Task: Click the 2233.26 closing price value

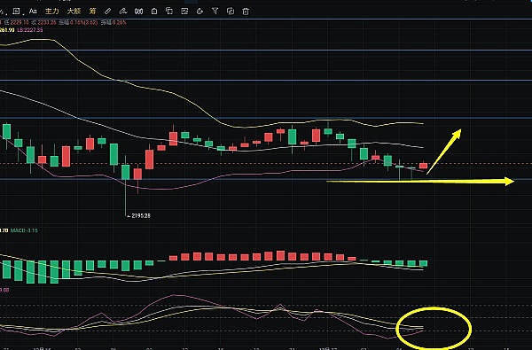Action: (x=47, y=23)
